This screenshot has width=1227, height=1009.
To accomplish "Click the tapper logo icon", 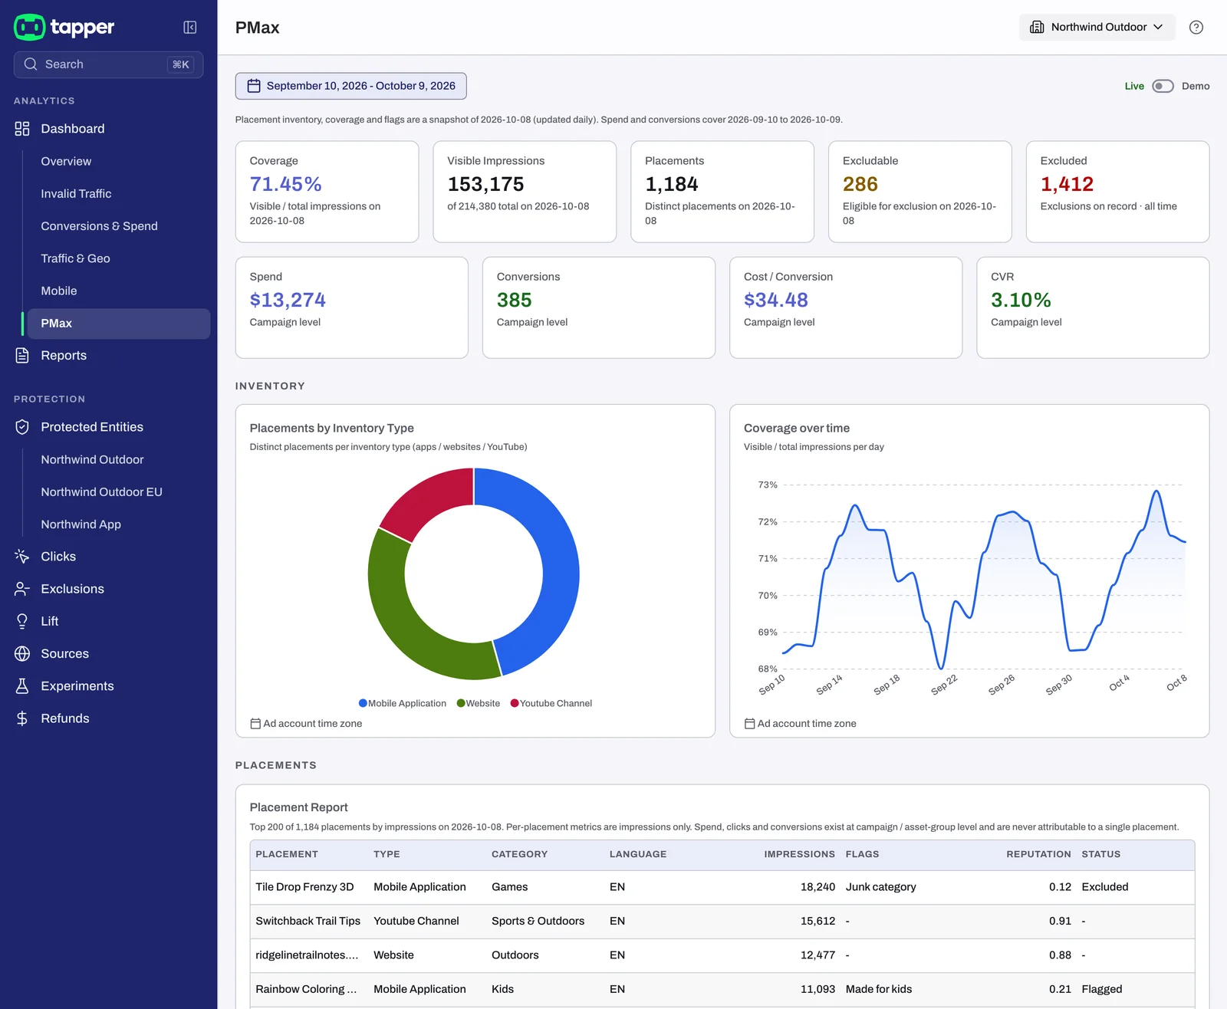I will [x=30, y=27].
